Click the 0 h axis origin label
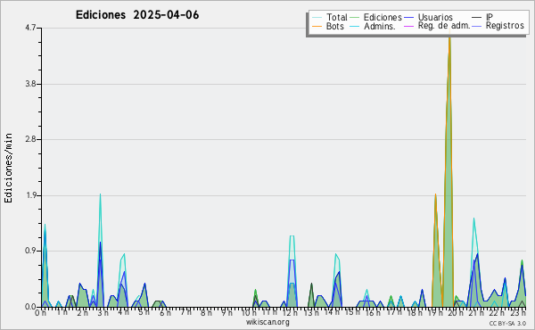Screen dimensions: 535x330 pos(40,313)
